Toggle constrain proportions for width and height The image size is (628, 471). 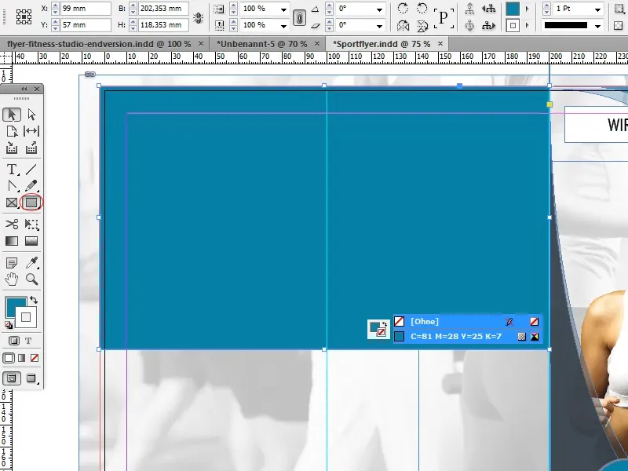(199, 17)
